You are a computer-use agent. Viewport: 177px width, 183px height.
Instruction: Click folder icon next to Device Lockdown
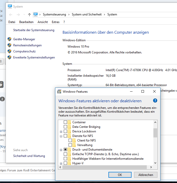[69, 131]
